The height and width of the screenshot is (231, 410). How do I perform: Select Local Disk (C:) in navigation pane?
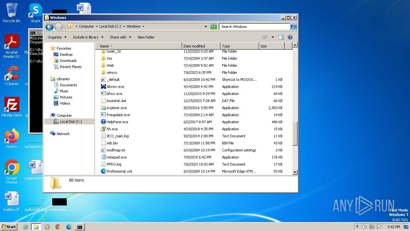pyautogui.click(x=69, y=122)
